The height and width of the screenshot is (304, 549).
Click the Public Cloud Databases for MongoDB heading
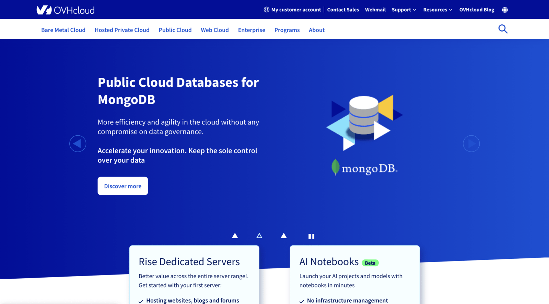click(x=178, y=91)
